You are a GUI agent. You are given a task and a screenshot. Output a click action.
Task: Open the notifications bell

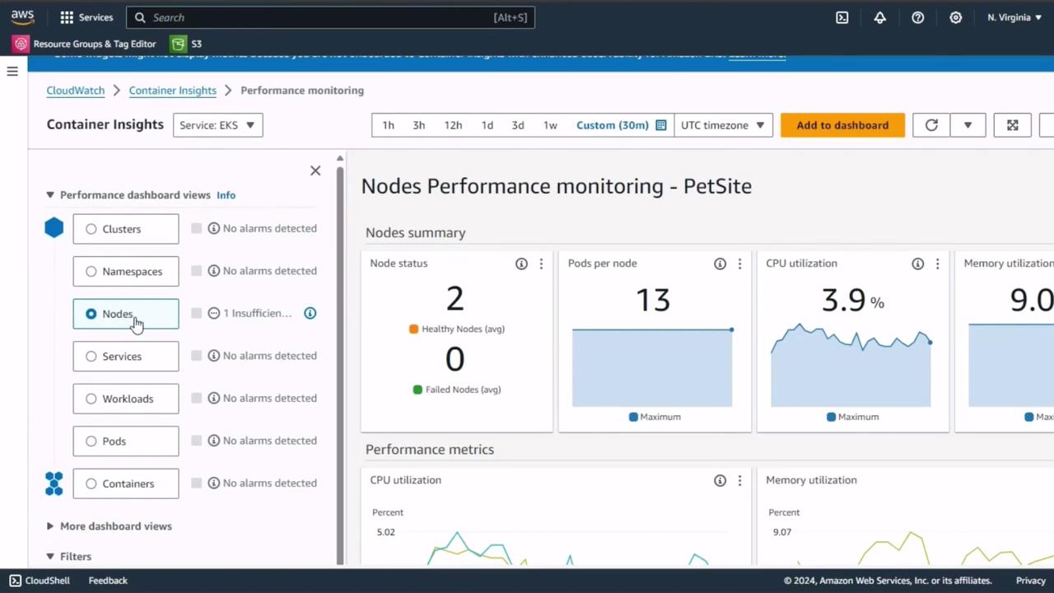[879, 17]
